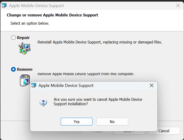Confirm cancellation with the Yes button
Image resolution: width=184 pixels, height=140 pixels.
[77, 122]
